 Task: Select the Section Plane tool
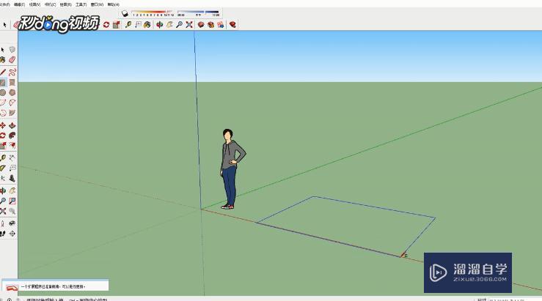[x=12, y=234]
